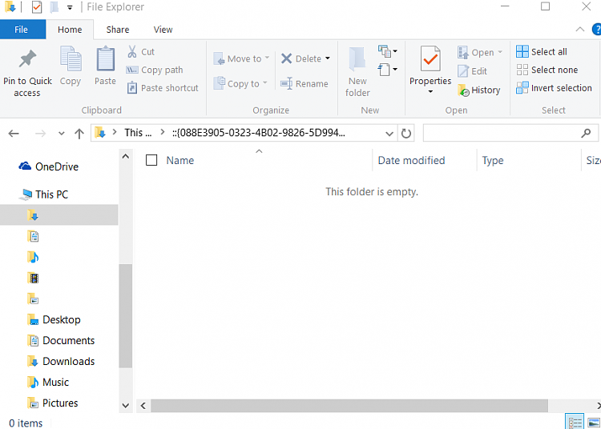Select unnamed videos folder under This PC
This screenshot has width=601, height=429.
click(34, 278)
